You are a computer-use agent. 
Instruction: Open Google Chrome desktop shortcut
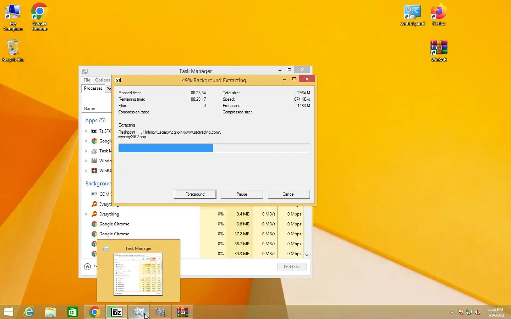tap(39, 17)
